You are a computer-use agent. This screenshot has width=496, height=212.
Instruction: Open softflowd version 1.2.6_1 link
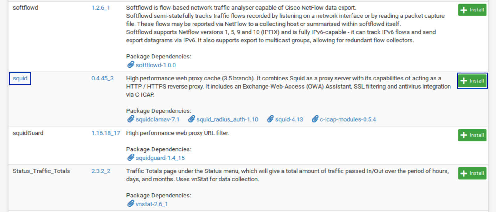coord(100,8)
